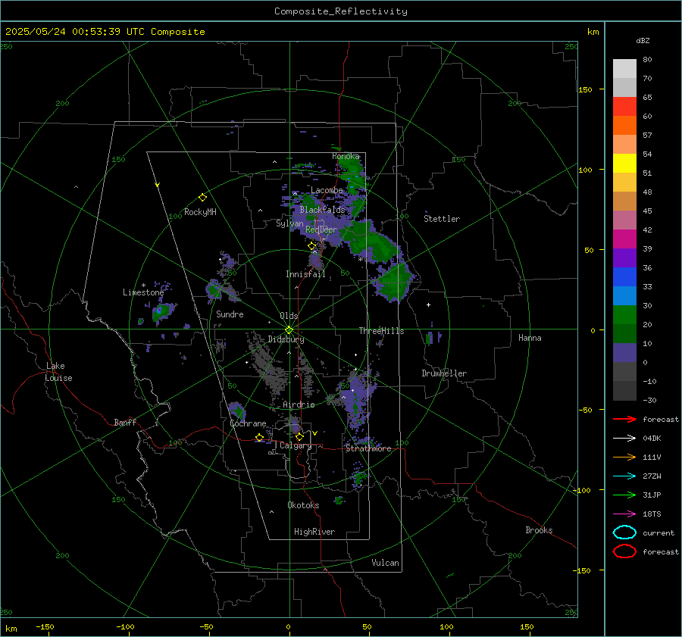Click the RedDeer city label

click(321, 230)
